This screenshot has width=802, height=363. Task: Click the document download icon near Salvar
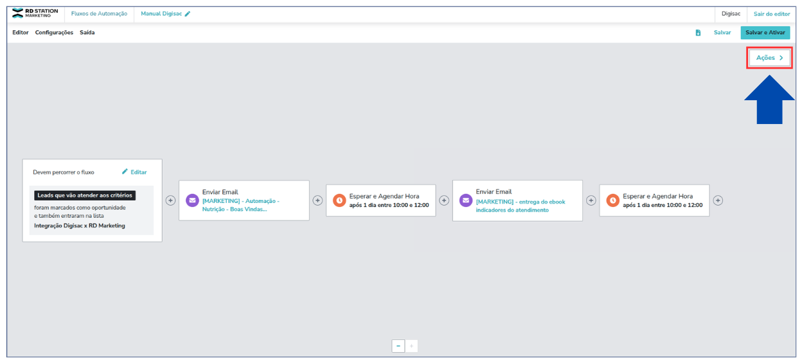[x=698, y=32]
